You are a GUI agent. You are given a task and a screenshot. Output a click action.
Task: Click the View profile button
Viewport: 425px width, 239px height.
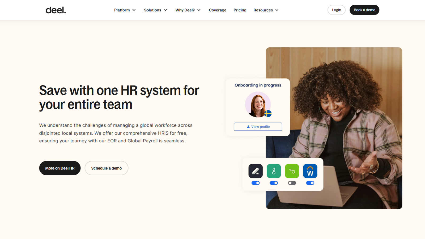click(258, 127)
